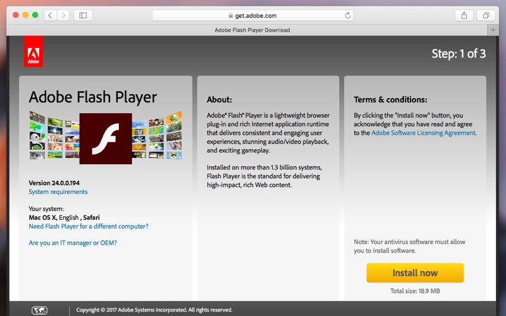Open the System requirements link
Screen dimensions: 506x316
[58, 192]
